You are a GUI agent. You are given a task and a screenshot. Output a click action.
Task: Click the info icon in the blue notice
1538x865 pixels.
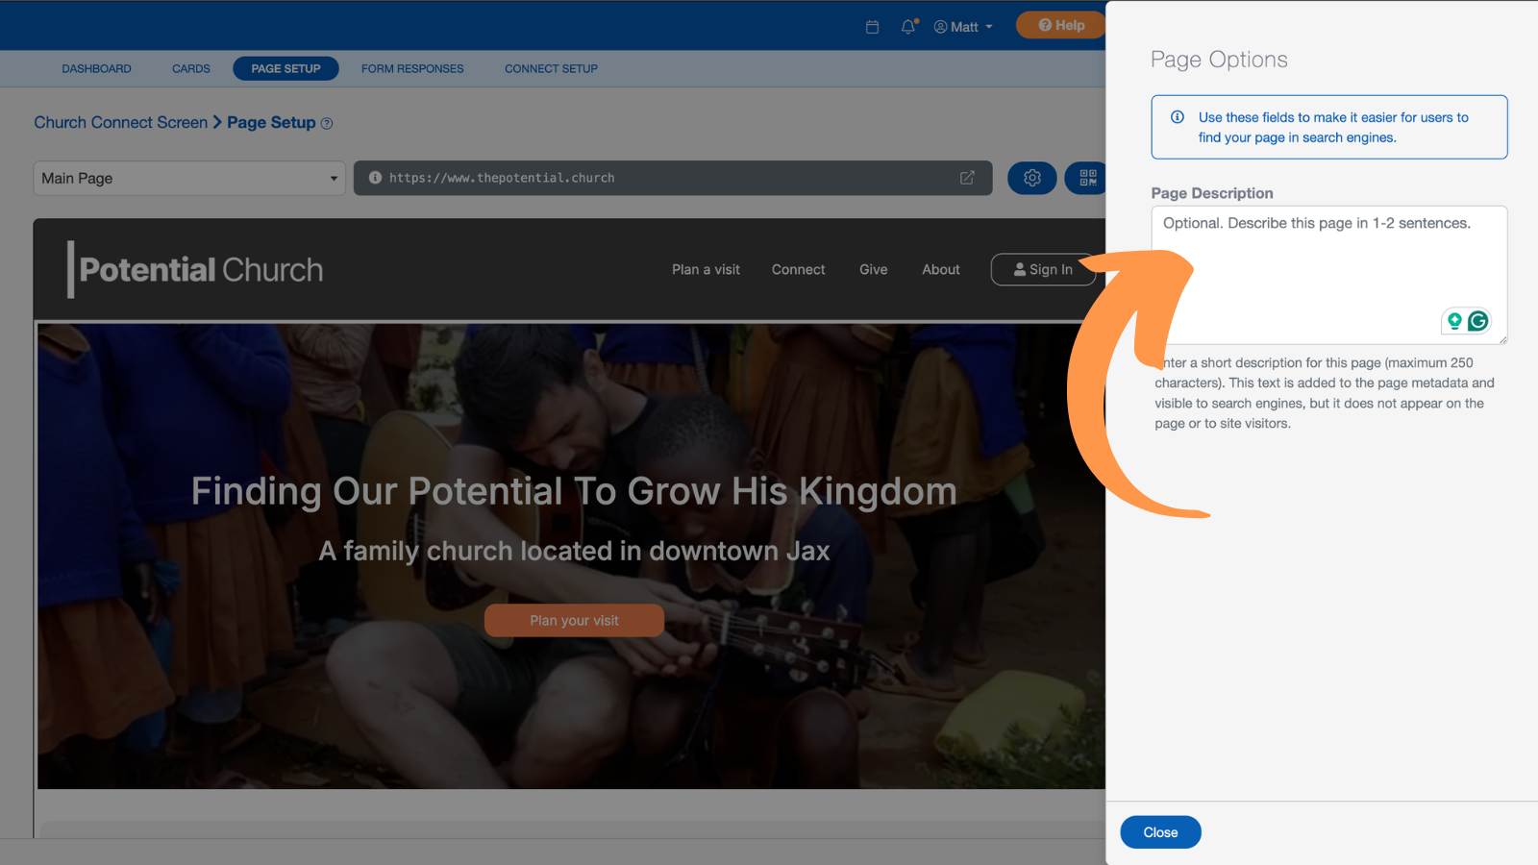1178,117
